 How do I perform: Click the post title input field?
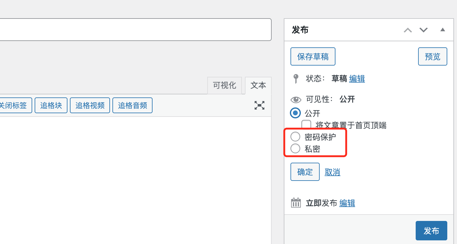tap(136, 30)
